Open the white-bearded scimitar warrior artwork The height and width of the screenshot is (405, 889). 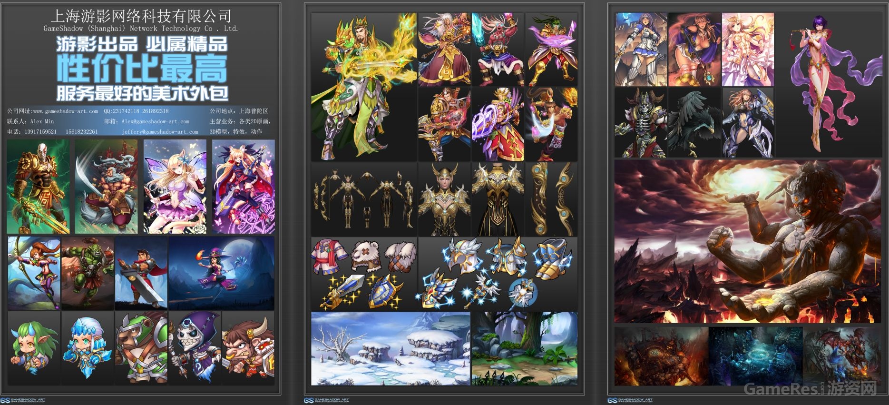106,187
